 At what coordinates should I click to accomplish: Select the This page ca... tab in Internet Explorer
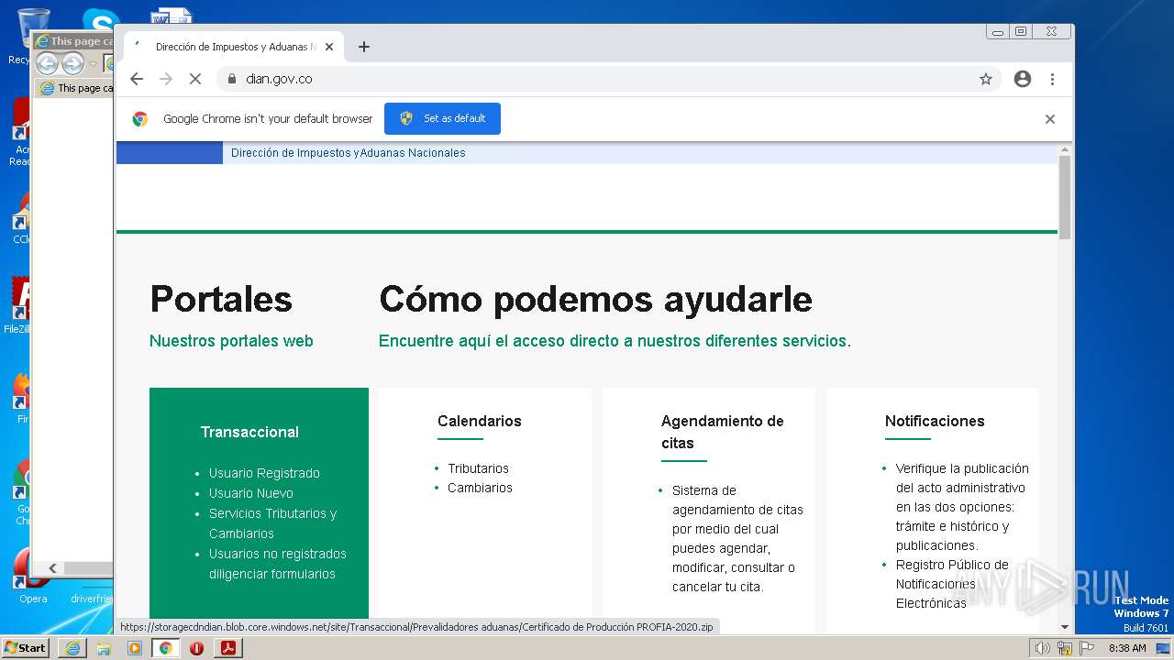click(x=75, y=88)
